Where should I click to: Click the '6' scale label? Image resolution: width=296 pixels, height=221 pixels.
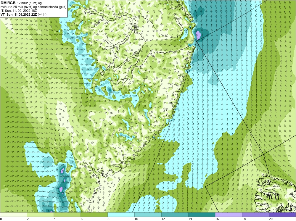coord(82,219)
